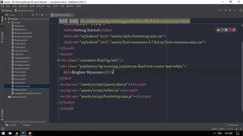Viewport: 243px width, 136px height.
Task: Collapse the jumbotron div block
Action: (x=58, y=66)
